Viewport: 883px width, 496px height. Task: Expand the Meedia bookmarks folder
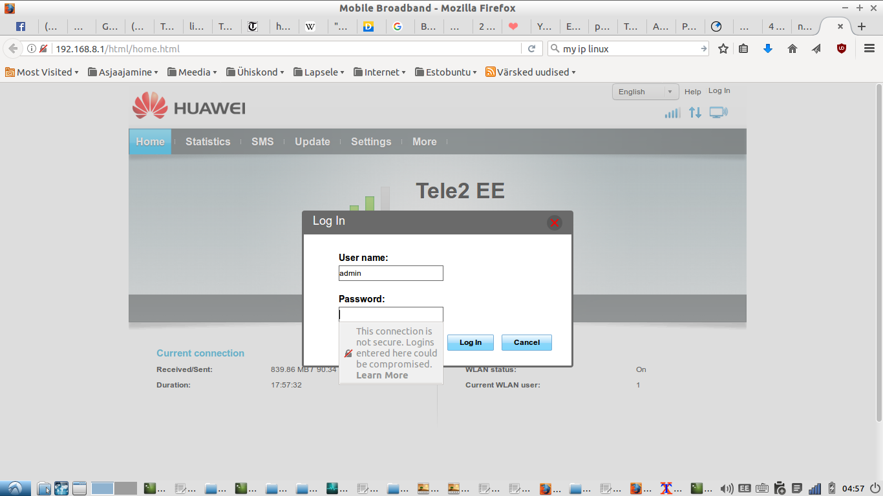coord(192,72)
